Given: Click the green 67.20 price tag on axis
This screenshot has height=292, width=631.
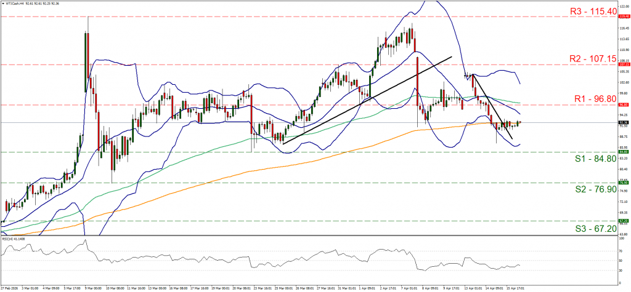Looking at the screenshot, I should [x=623, y=220].
